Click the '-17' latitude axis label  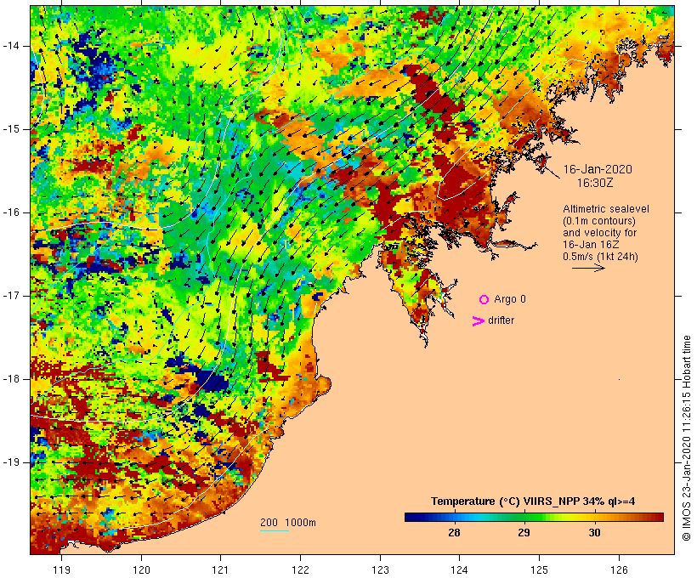(11, 296)
